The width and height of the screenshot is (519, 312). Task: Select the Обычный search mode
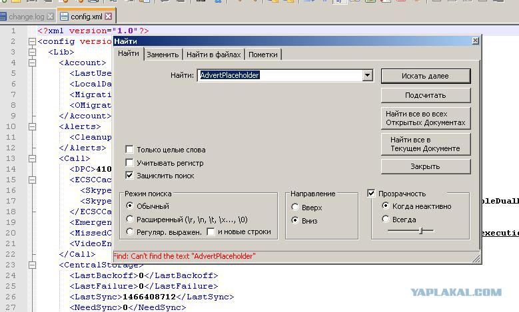point(130,206)
